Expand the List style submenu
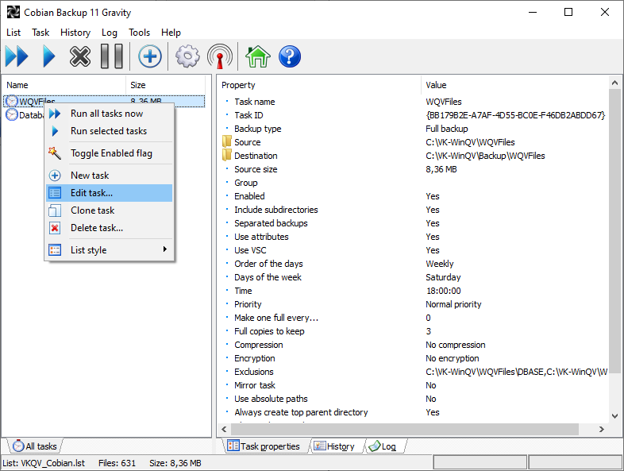Image resolution: width=624 pixels, height=471 pixels. 110,250
